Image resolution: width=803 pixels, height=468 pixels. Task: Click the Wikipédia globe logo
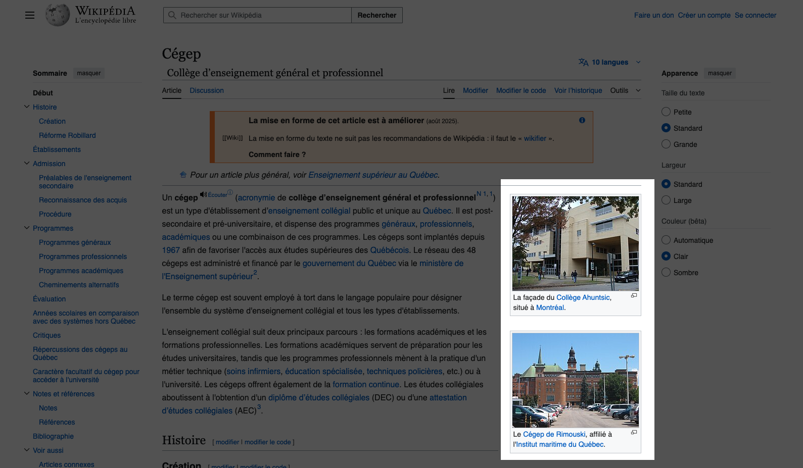(x=57, y=15)
